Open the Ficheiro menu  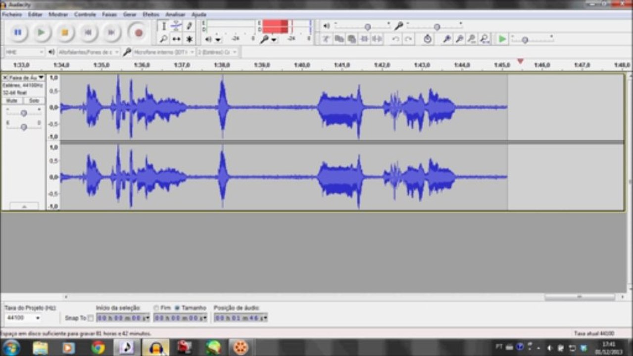click(12, 15)
